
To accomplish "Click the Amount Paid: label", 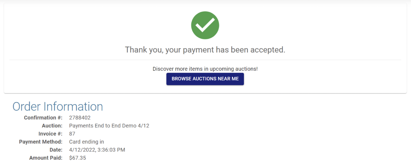I will tap(46, 158).
